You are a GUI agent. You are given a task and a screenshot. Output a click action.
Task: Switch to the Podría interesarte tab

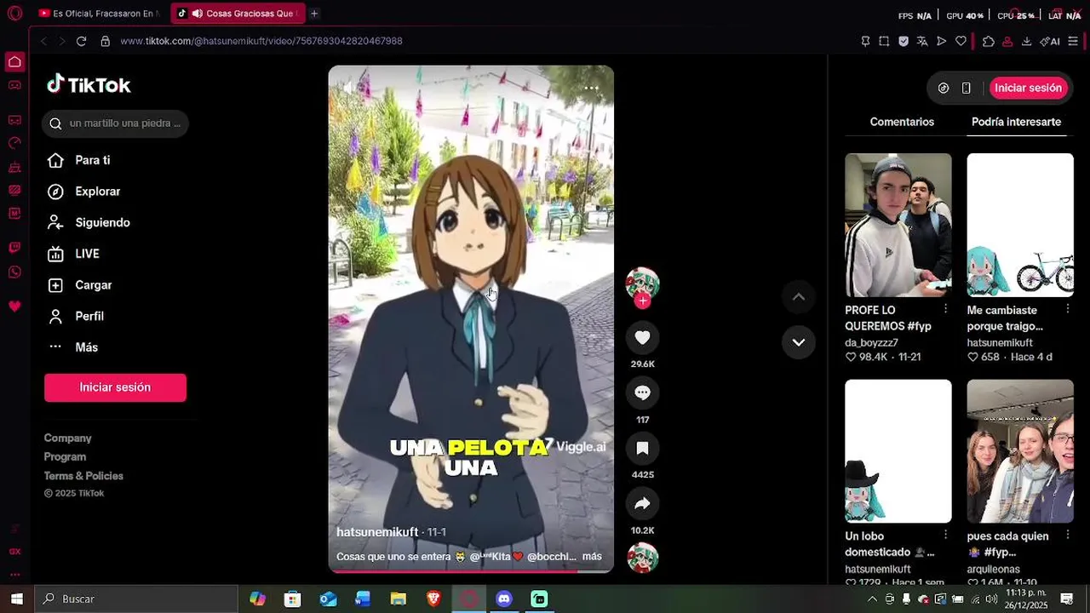[x=1016, y=122]
